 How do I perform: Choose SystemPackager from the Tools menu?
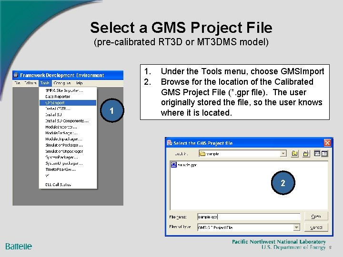coord(68,158)
